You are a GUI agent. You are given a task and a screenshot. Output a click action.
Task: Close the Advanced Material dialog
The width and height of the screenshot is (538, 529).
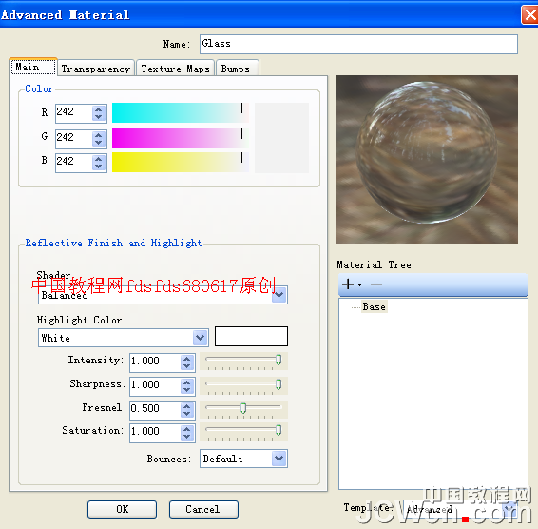tap(529, 15)
